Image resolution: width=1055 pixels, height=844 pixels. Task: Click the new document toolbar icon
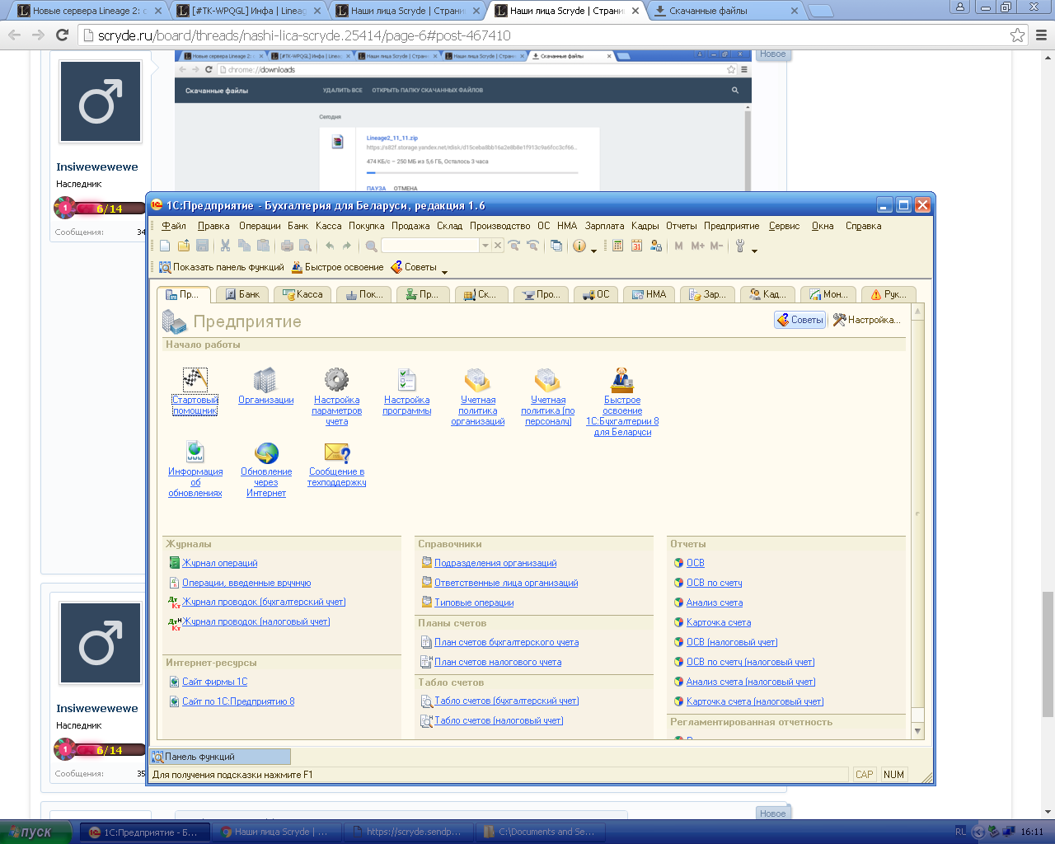[x=165, y=246]
